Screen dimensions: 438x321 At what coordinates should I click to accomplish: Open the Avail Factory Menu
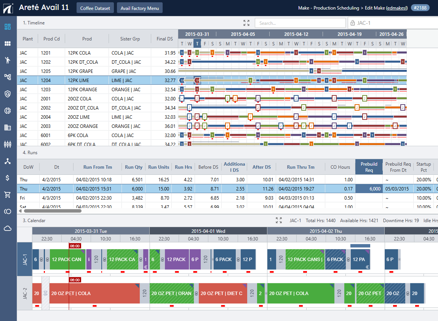coord(140,8)
